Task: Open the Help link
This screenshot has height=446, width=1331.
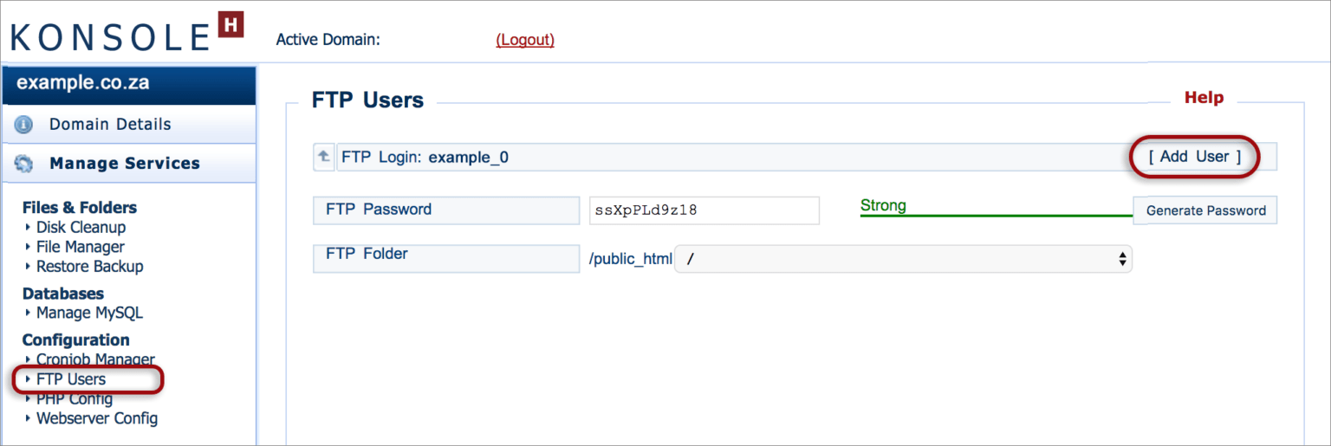Action: pos(1204,98)
